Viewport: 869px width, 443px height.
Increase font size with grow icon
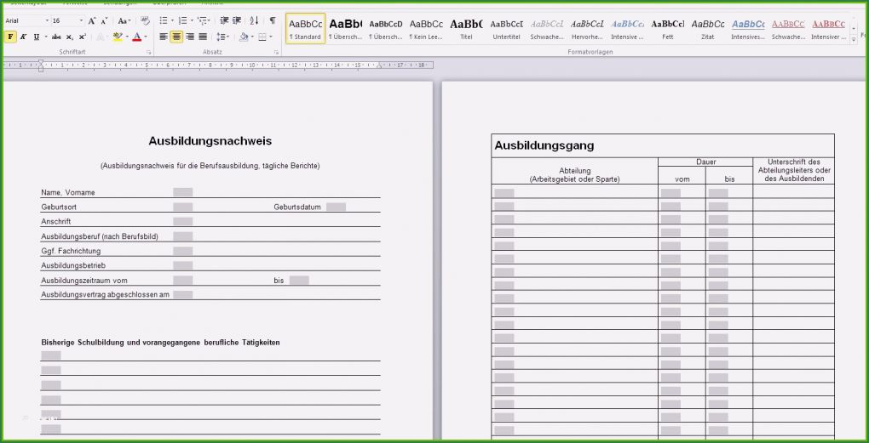92,20
